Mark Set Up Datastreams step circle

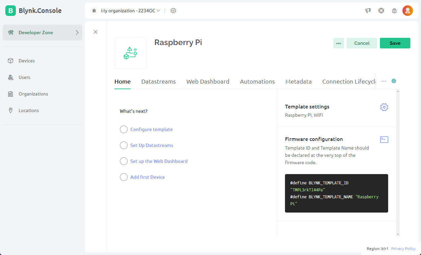tap(124, 145)
